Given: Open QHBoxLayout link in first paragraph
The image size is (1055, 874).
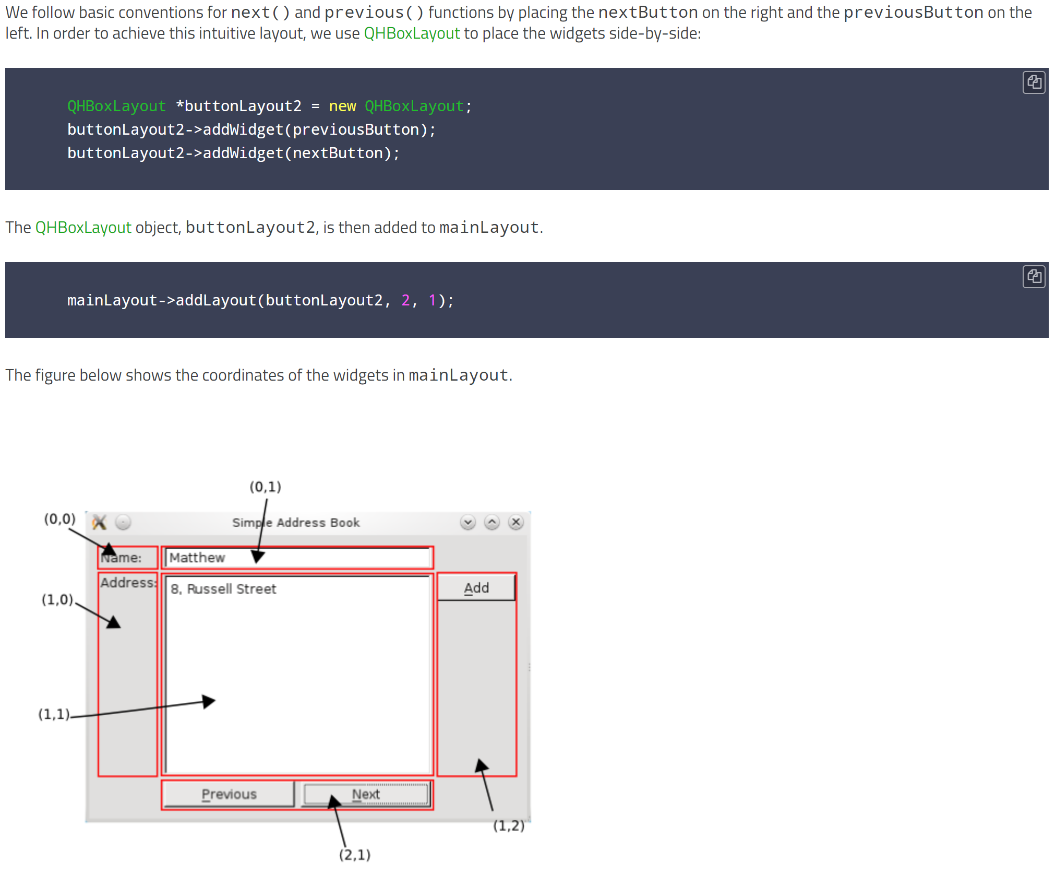Looking at the screenshot, I should tap(412, 33).
